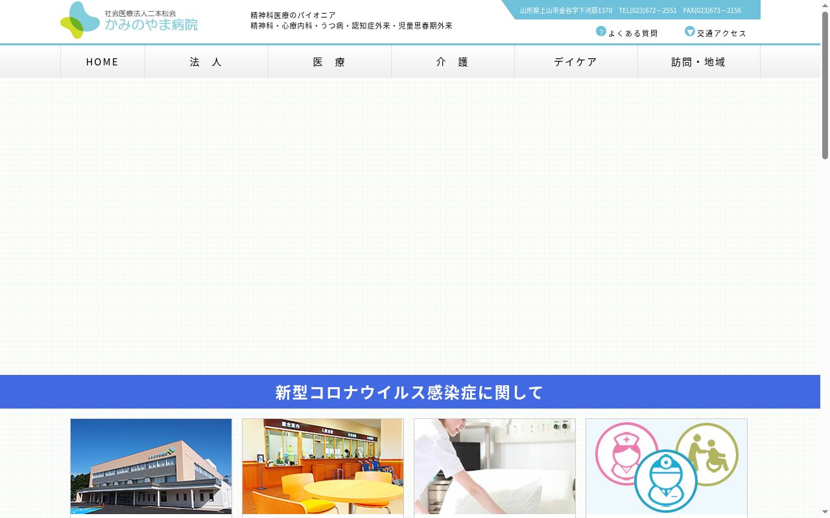The width and height of the screenshot is (830, 518).
Task: Open the hospital building exterior photo
Action: (x=151, y=466)
